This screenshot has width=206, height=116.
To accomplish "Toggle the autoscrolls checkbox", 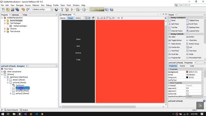I will pyautogui.click(x=187, y=94).
